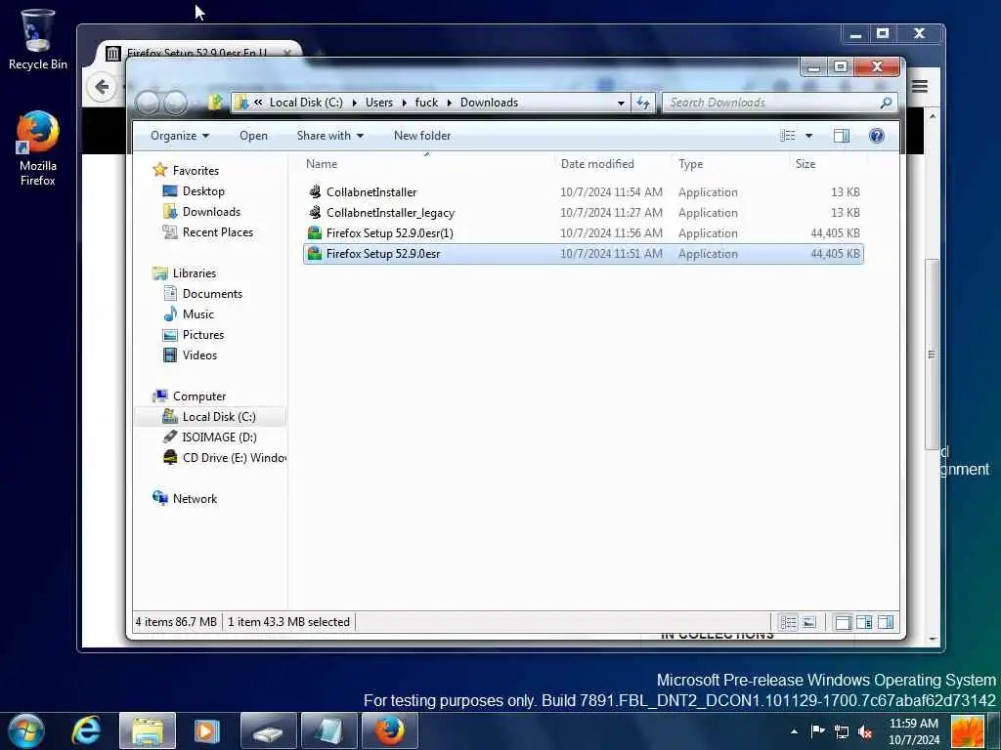Click Local Disk (C:) breadcrumb segment
1001x750 pixels.
click(306, 103)
